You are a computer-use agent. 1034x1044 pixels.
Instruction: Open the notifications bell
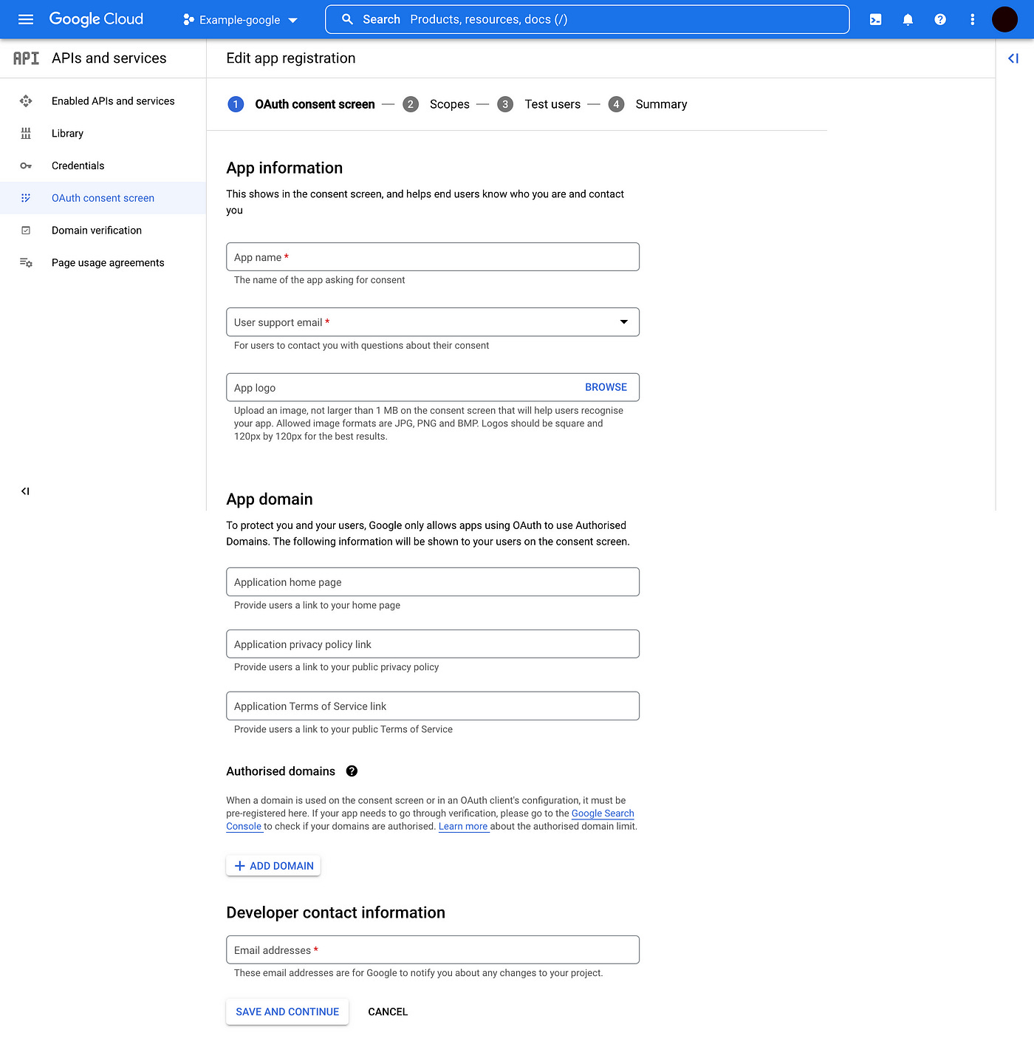point(907,19)
